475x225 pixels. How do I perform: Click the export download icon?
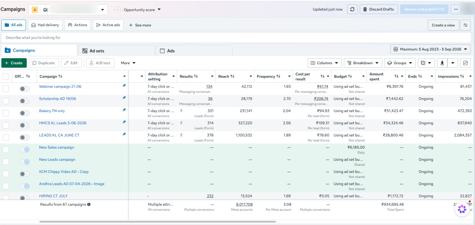[442, 63]
